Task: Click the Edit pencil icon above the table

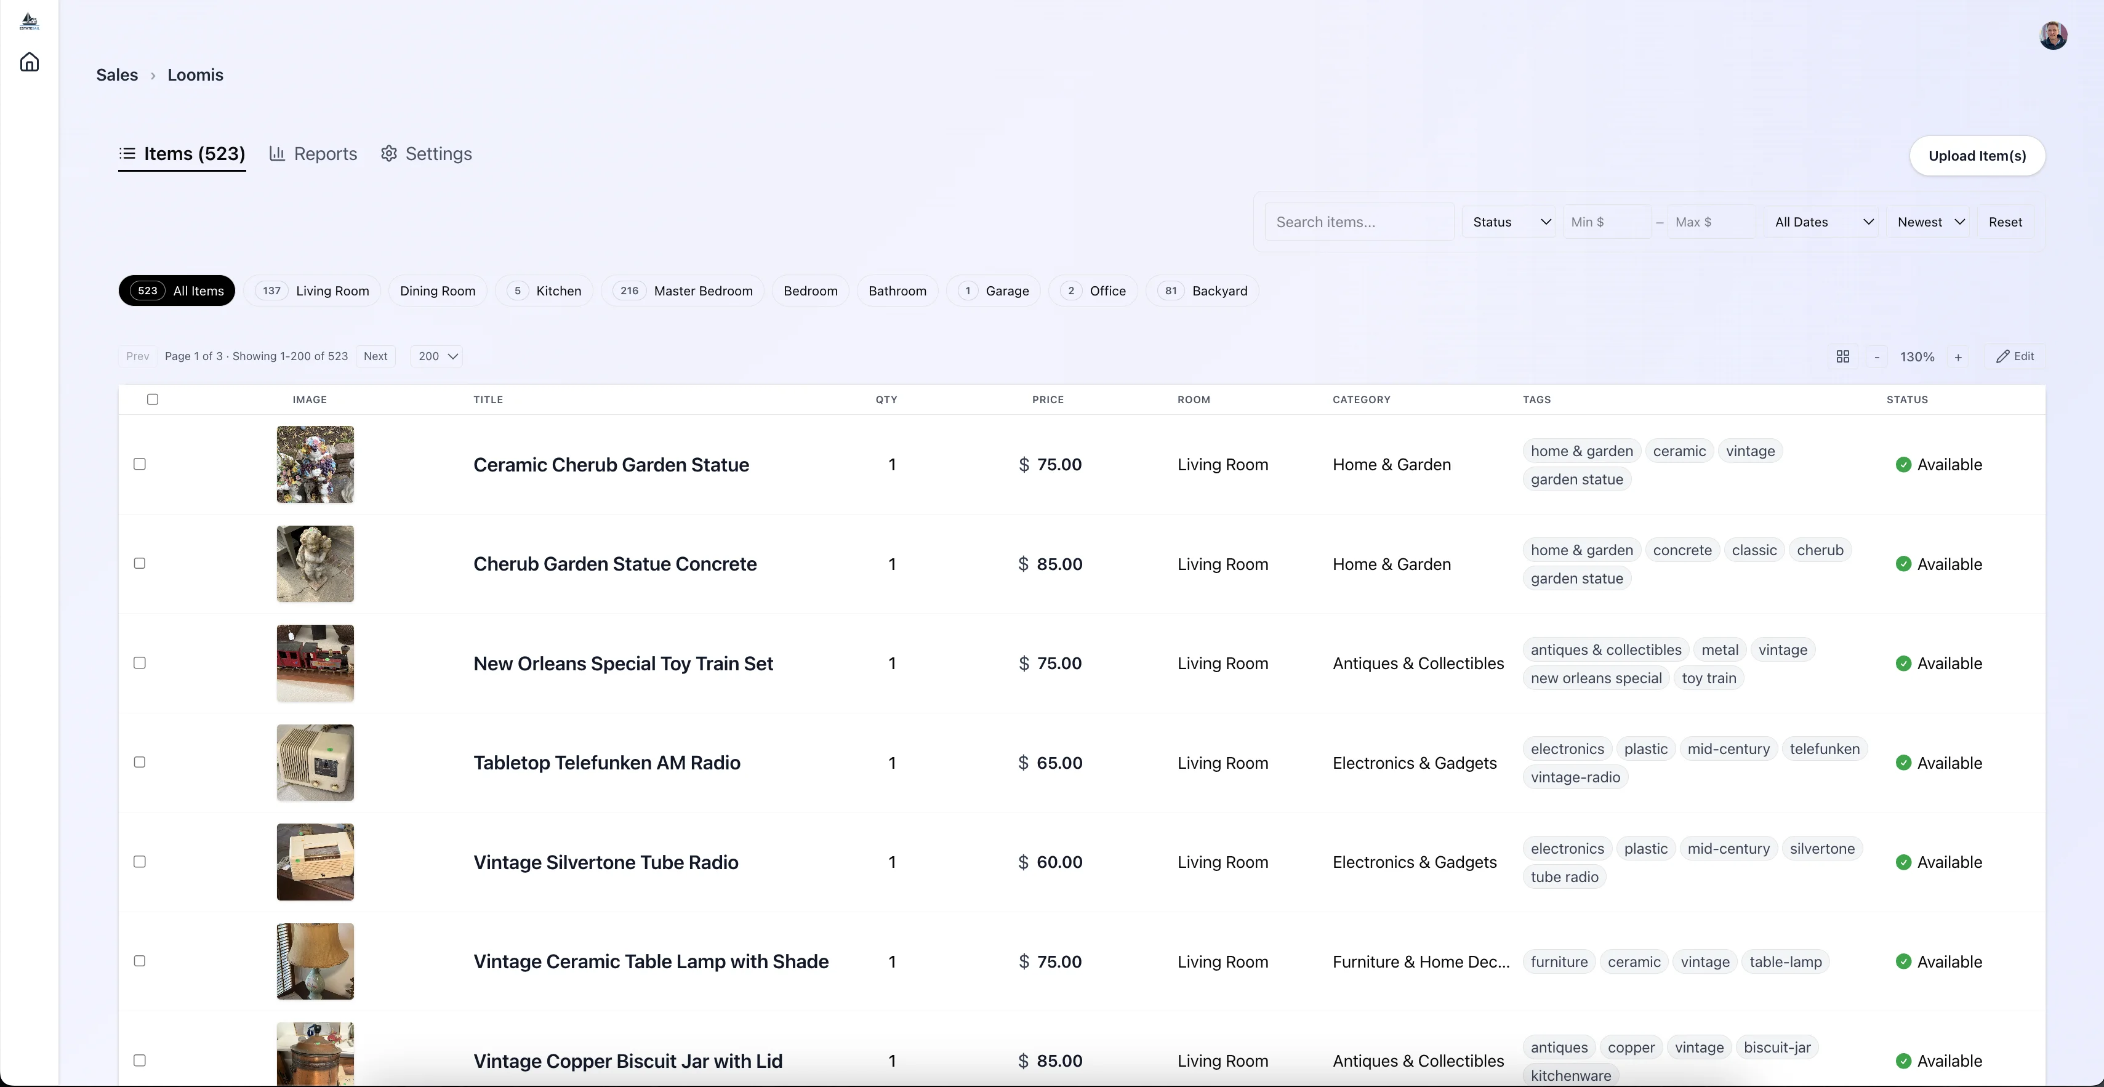Action: (2015, 356)
